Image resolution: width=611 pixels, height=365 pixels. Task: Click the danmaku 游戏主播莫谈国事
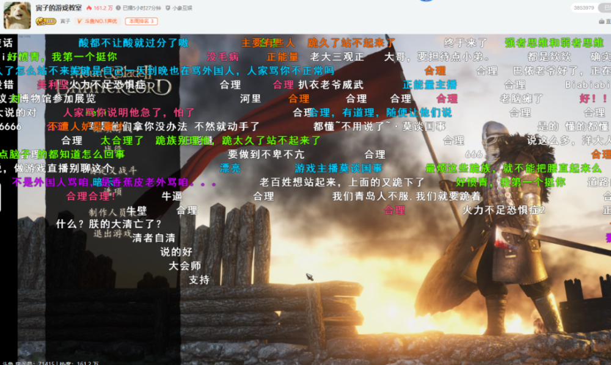coord(338,168)
